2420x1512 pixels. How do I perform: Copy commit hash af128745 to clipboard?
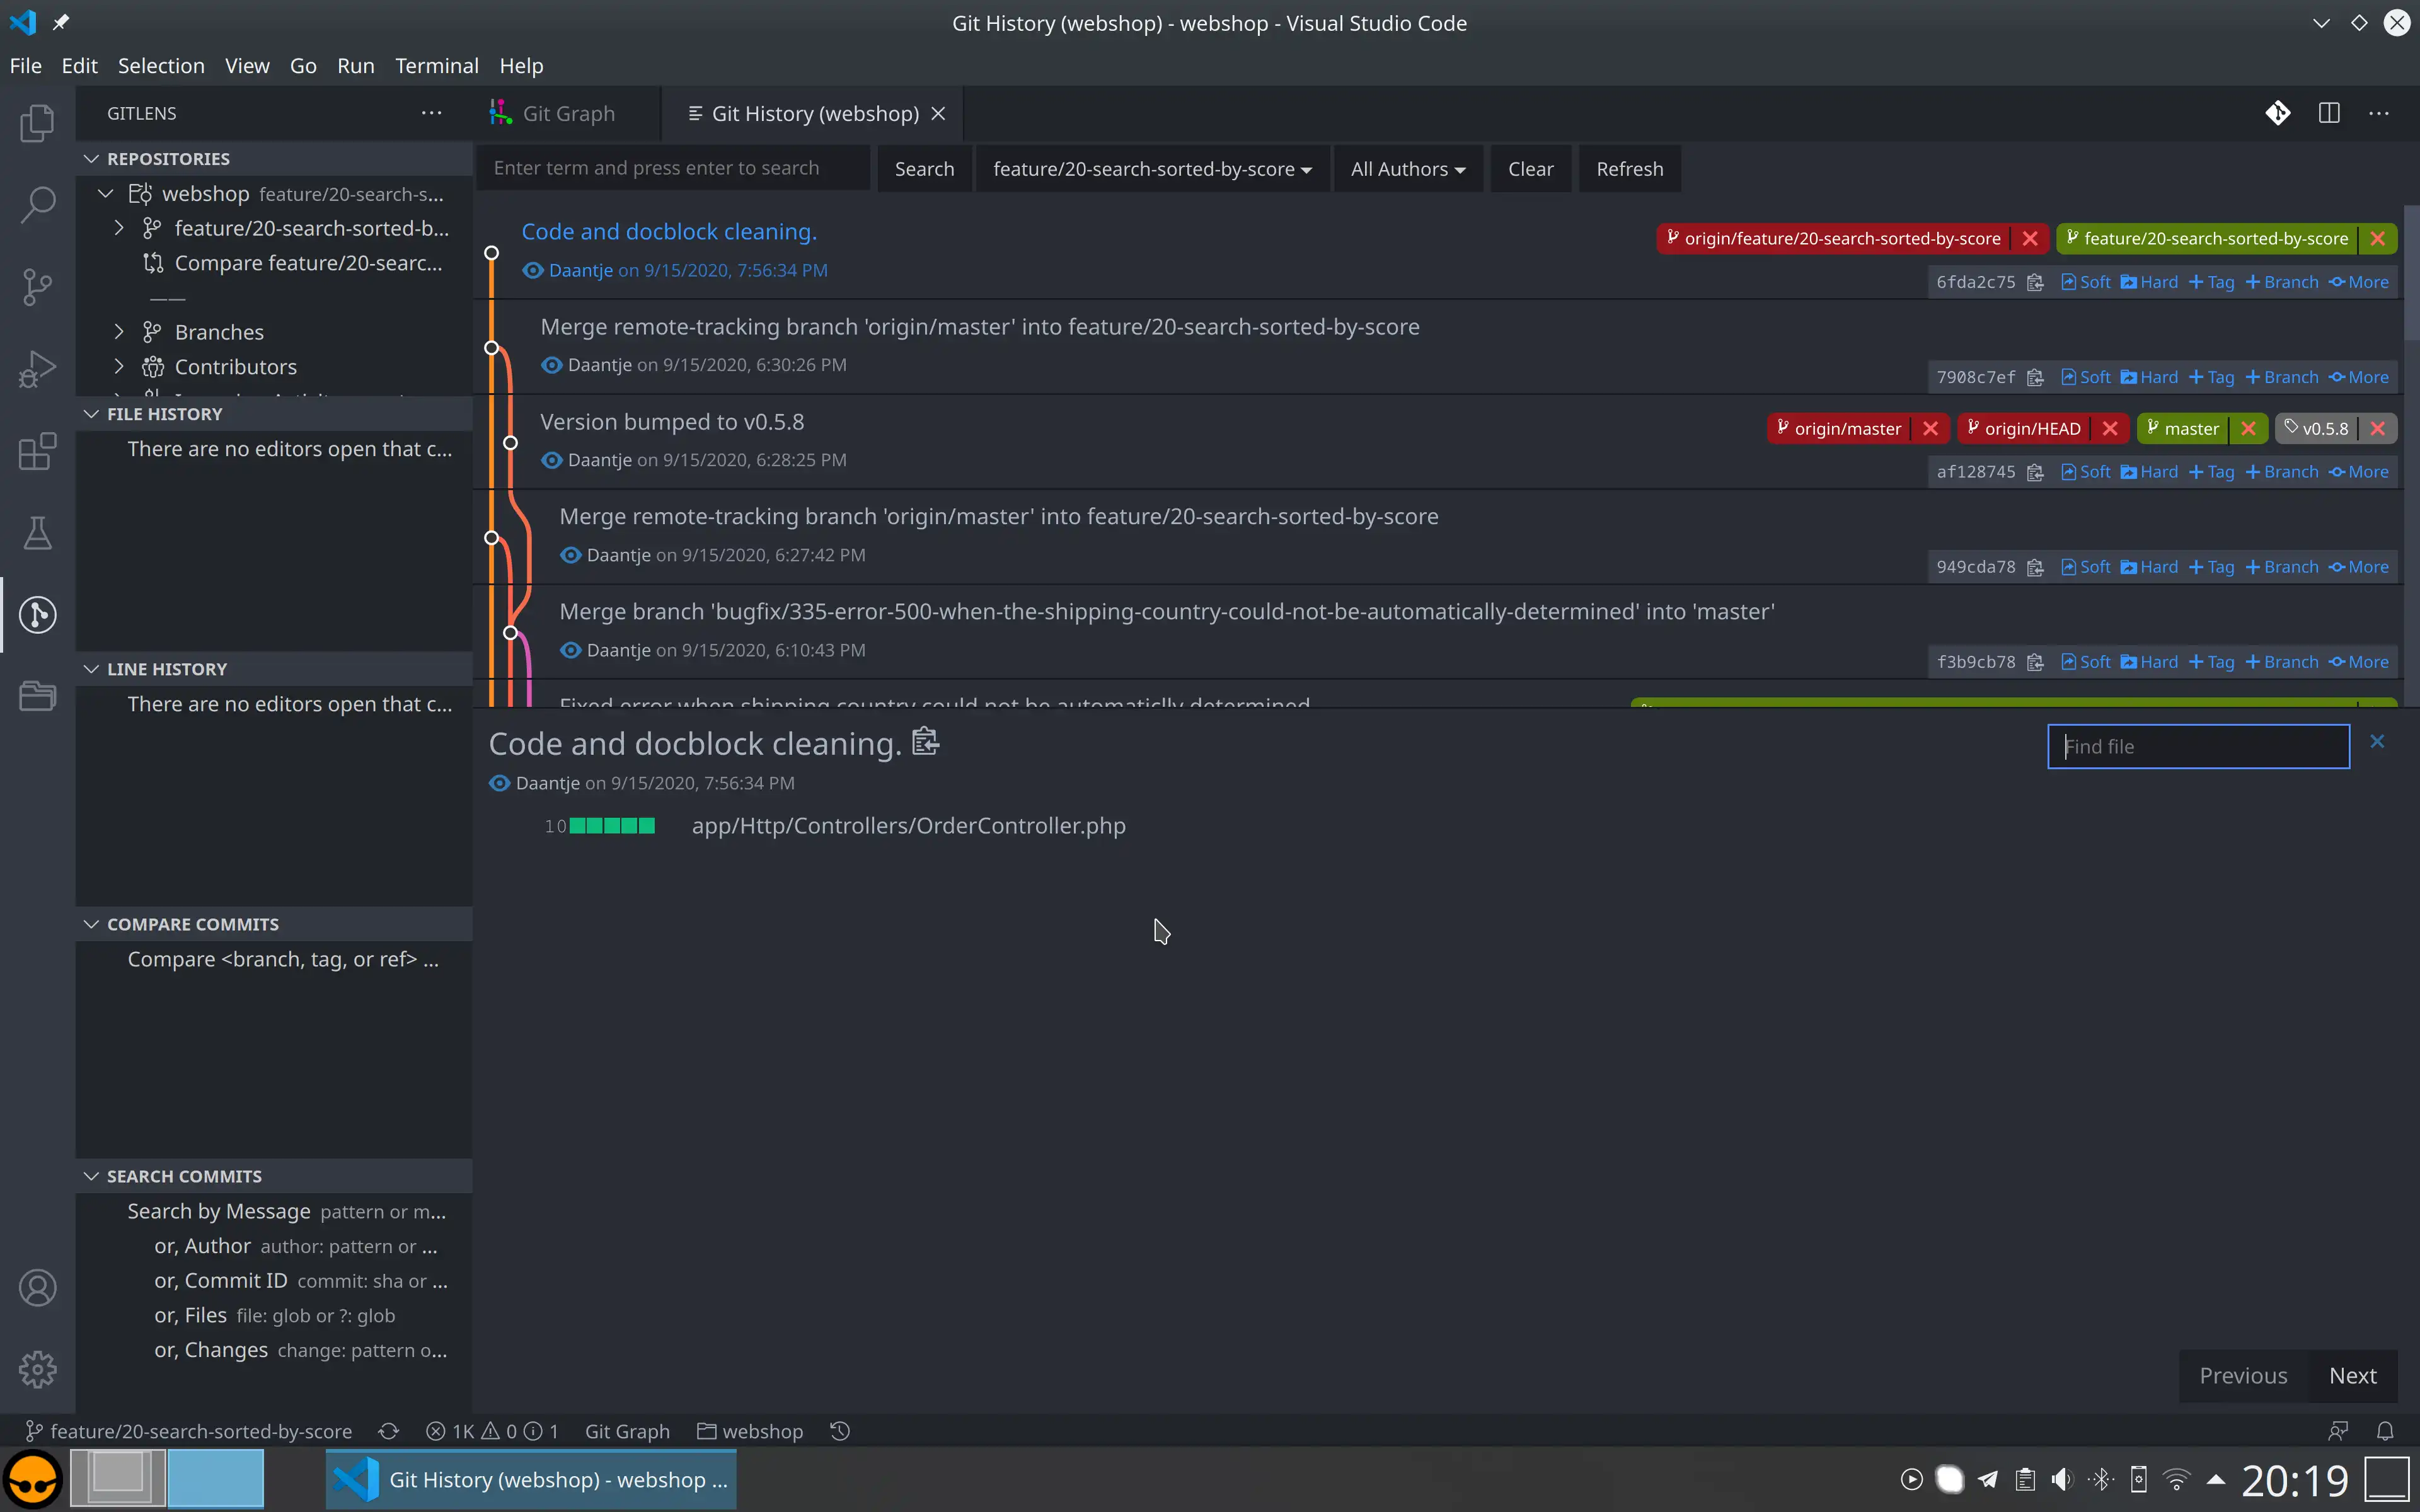[2035, 472]
